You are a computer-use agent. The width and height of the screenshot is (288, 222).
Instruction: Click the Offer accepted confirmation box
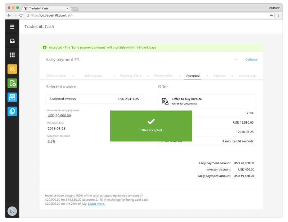(x=151, y=126)
